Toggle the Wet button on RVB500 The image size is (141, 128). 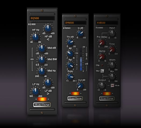click(102, 71)
